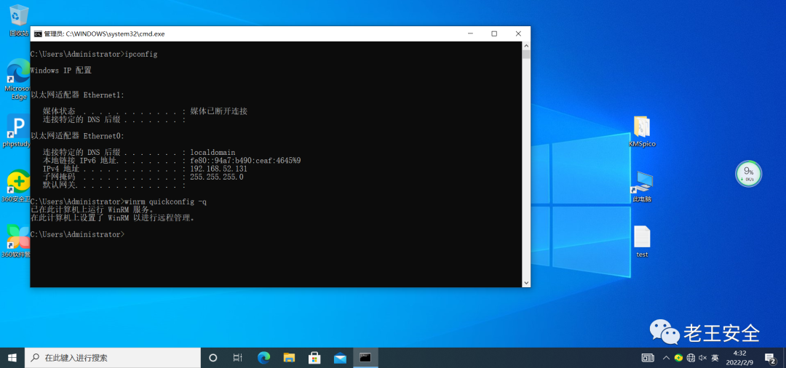
Task: Click the 360 accelerator ball showing 9%
Action: pyautogui.click(x=747, y=174)
